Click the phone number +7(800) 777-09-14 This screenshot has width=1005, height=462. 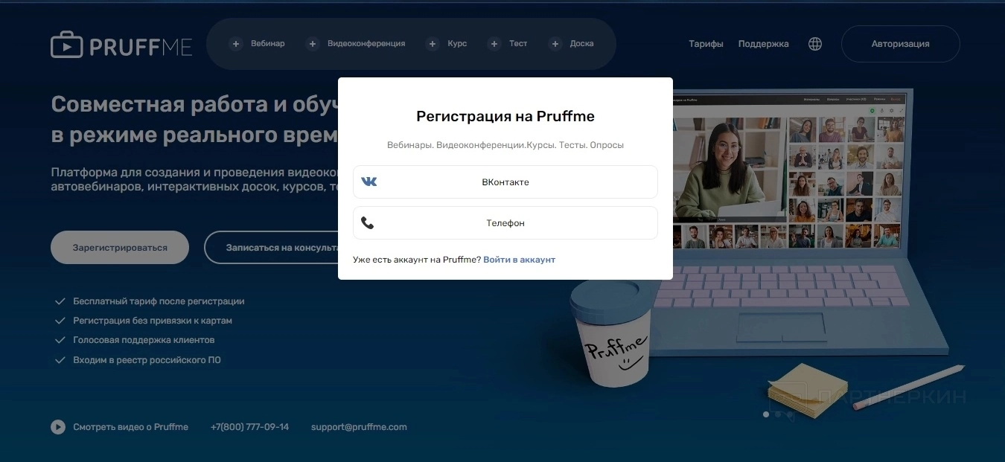tap(249, 427)
